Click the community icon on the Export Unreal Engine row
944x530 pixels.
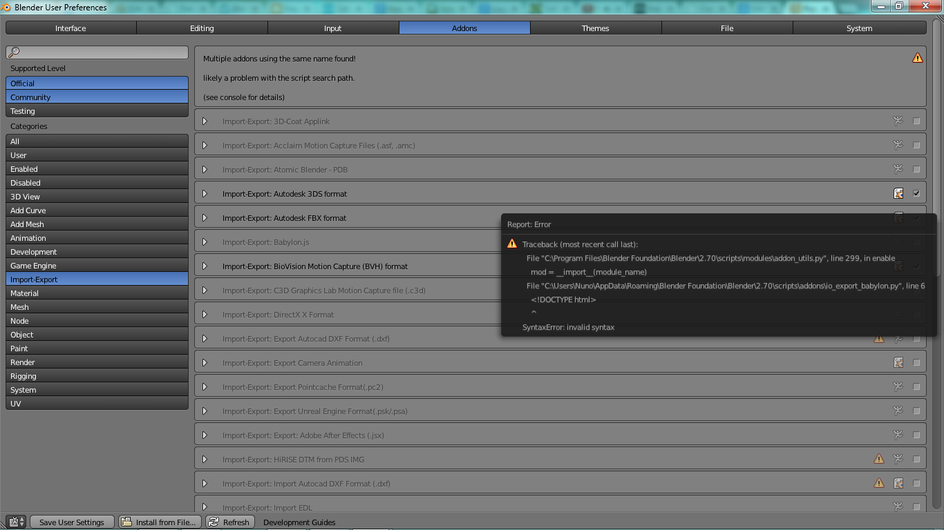click(898, 411)
